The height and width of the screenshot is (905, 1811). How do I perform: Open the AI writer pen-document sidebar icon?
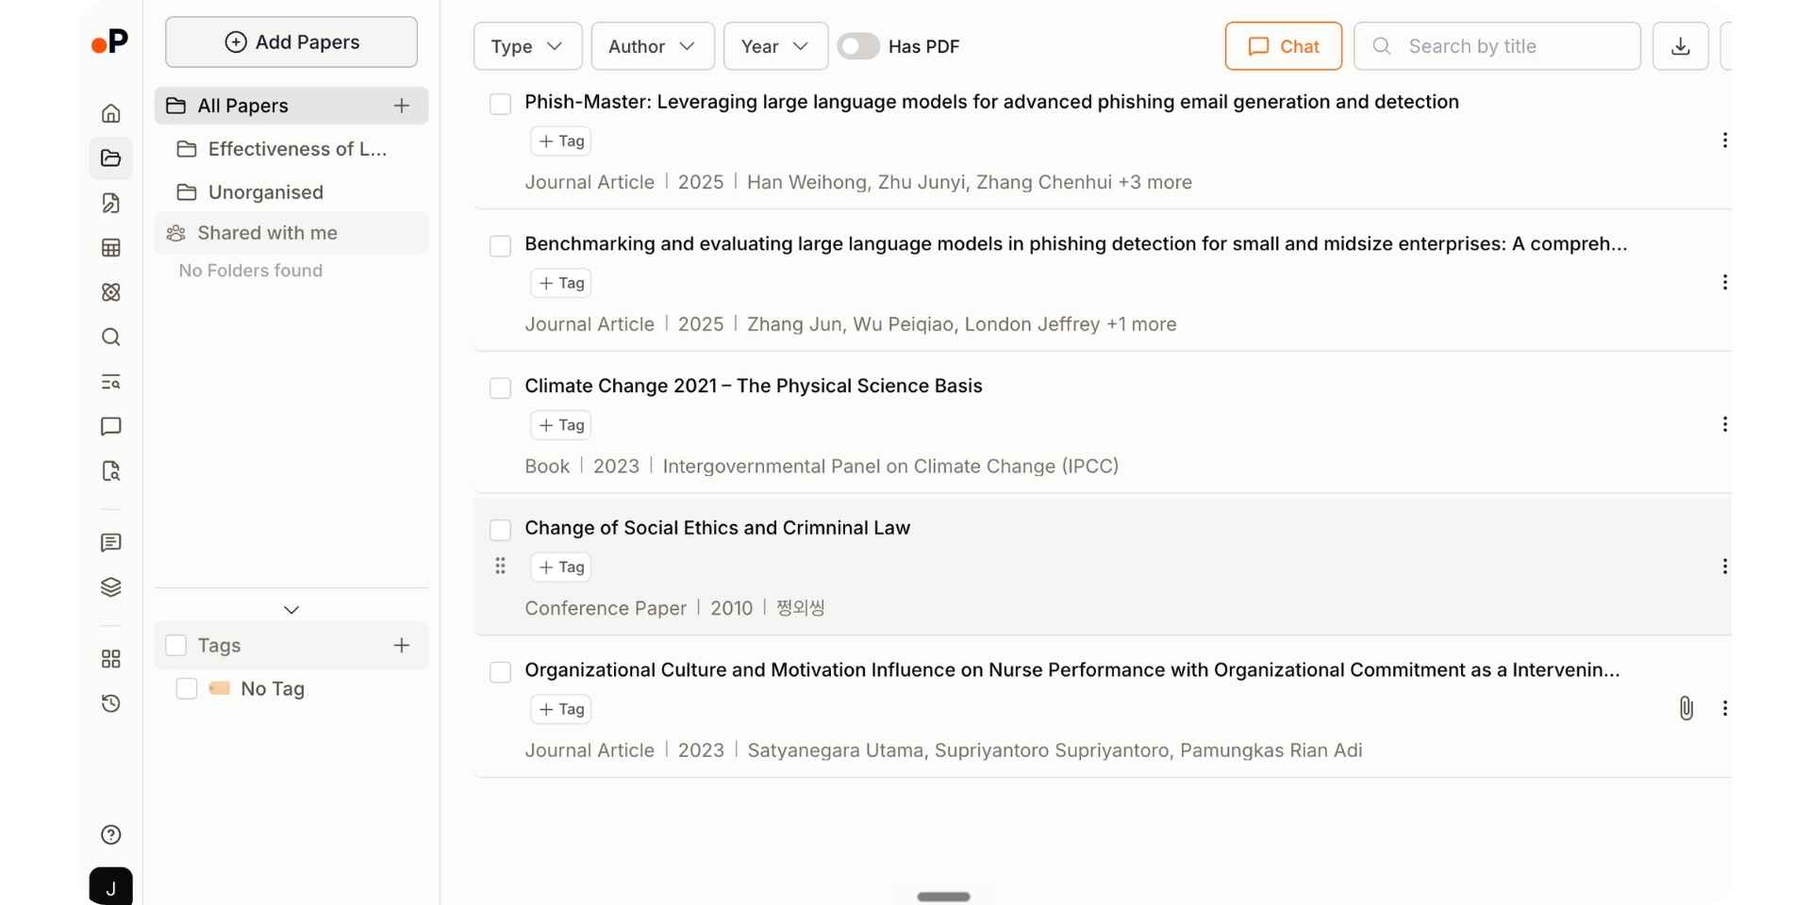[x=110, y=203]
